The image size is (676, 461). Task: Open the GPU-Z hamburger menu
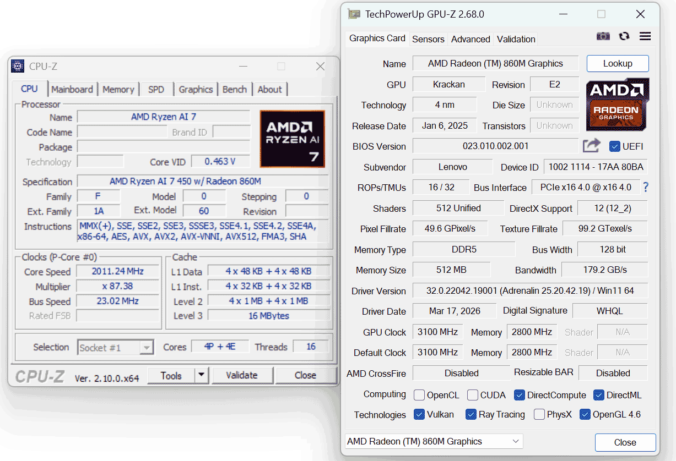645,36
